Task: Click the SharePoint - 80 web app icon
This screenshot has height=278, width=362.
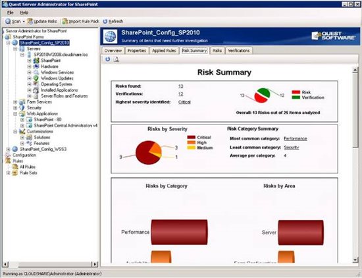Action: (x=30, y=119)
